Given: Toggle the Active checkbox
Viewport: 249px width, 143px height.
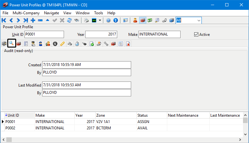Looking at the screenshot, I should pyautogui.click(x=196, y=34).
